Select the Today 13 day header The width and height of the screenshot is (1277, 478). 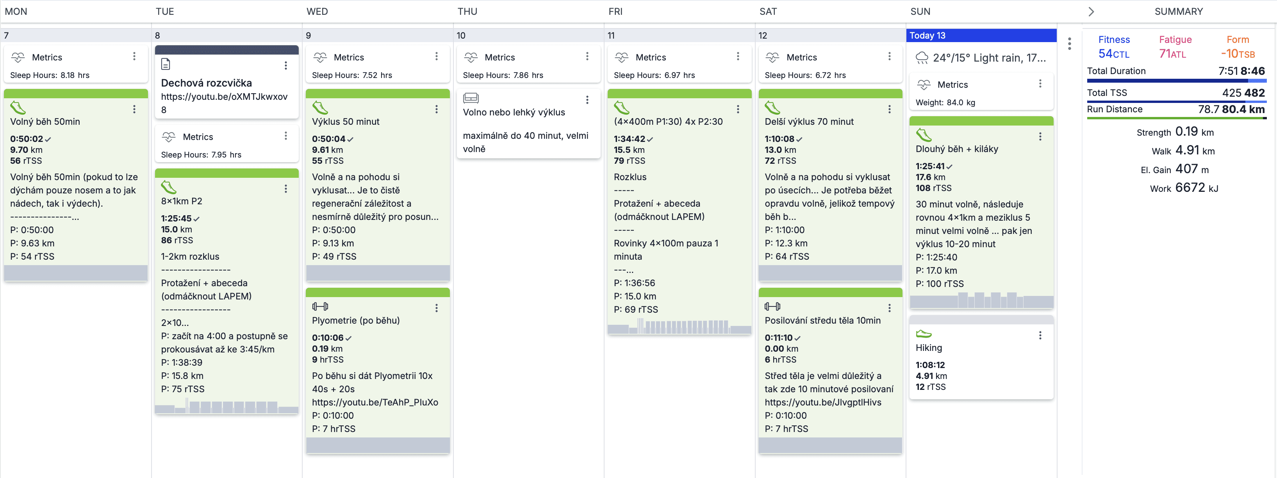[x=981, y=35]
